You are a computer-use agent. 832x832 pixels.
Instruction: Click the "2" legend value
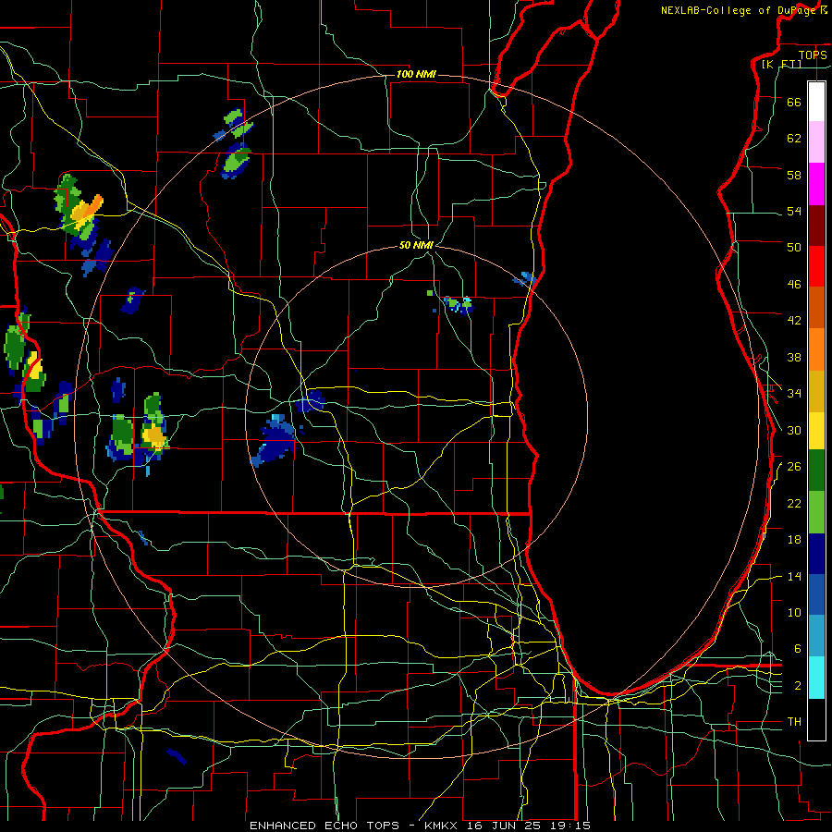[x=797, y=686]
